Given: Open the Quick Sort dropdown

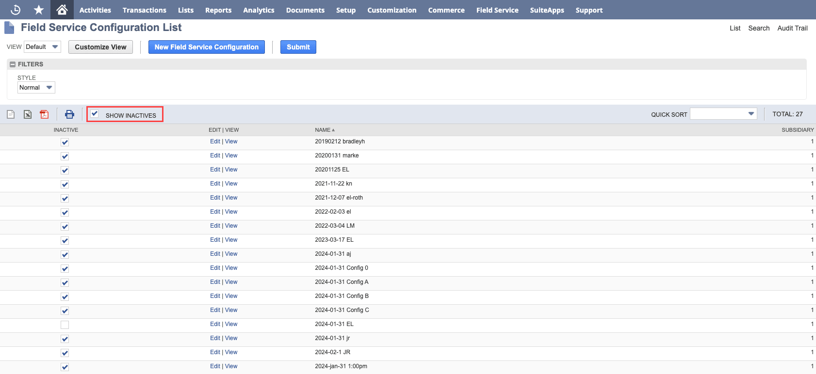Looking at the screenshot, I should [x=723, y=114].
